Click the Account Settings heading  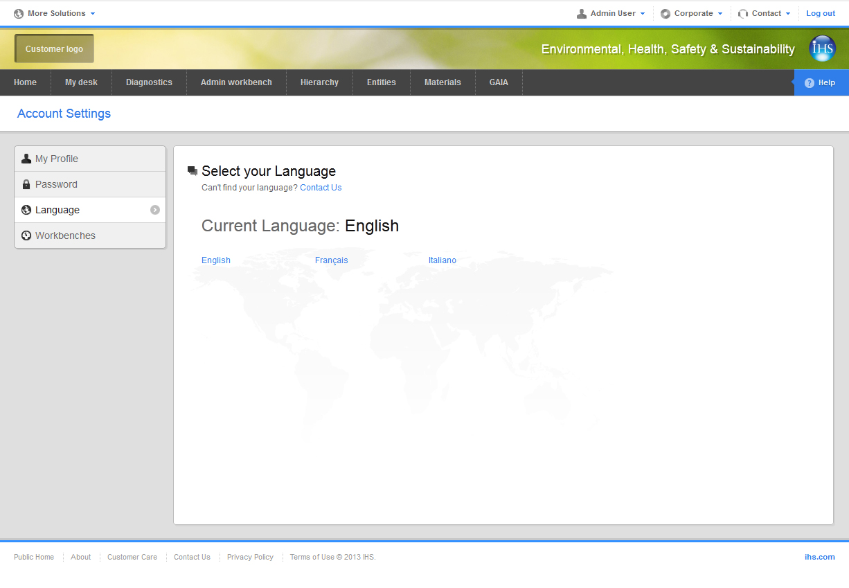point(64,114)
